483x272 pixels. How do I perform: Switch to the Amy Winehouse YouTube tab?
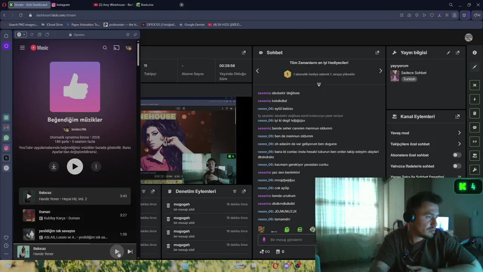click(x=113, y=5)
